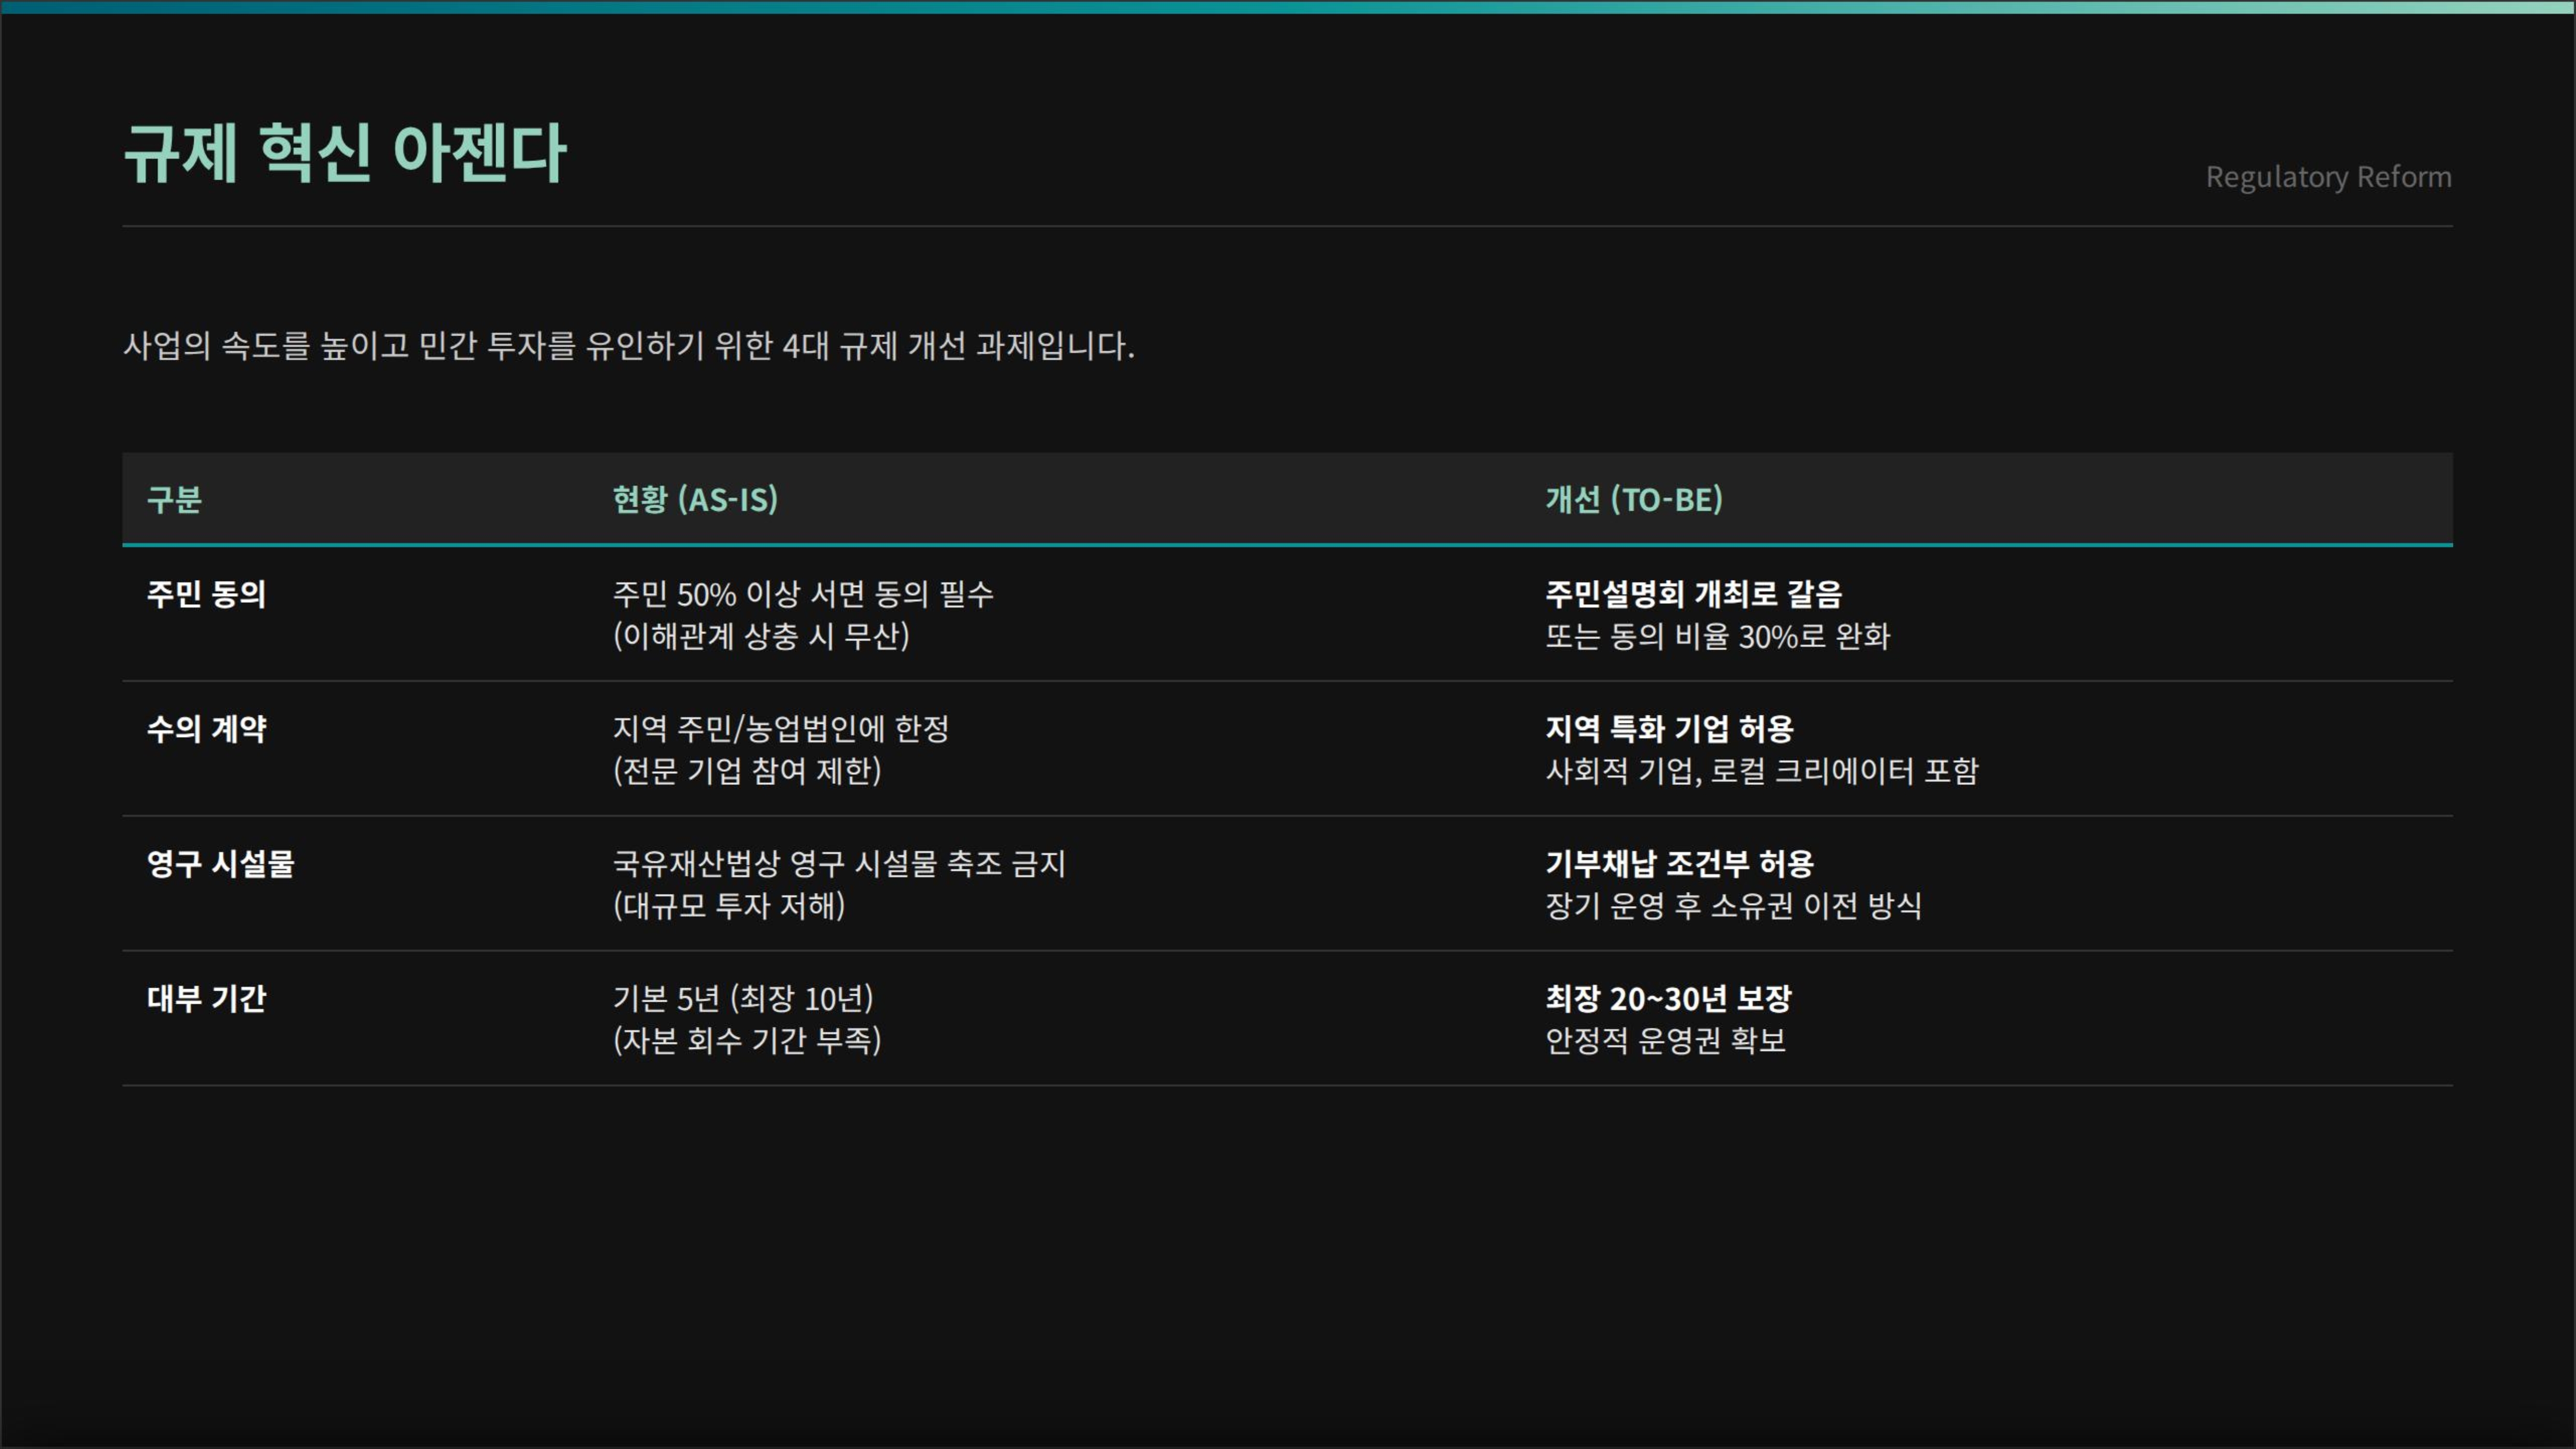
Task: Click the slide title 규제 혁신 아젠다
Action: [x=345, y=153]
